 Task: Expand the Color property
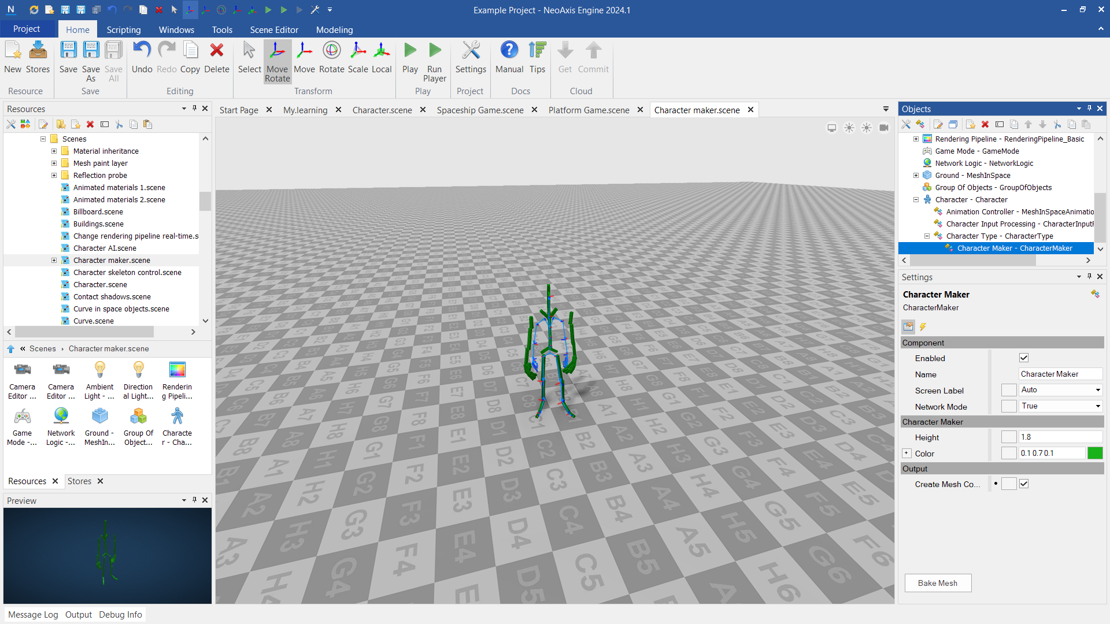[906, 454]
